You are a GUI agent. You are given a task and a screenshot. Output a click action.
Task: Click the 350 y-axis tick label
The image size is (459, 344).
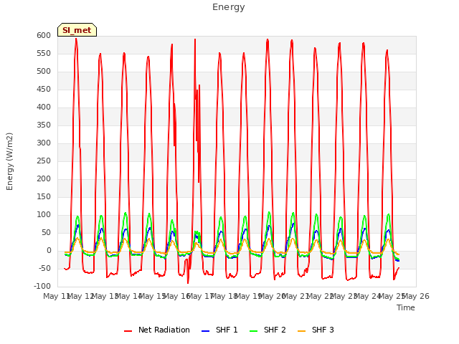coord(44,125)
